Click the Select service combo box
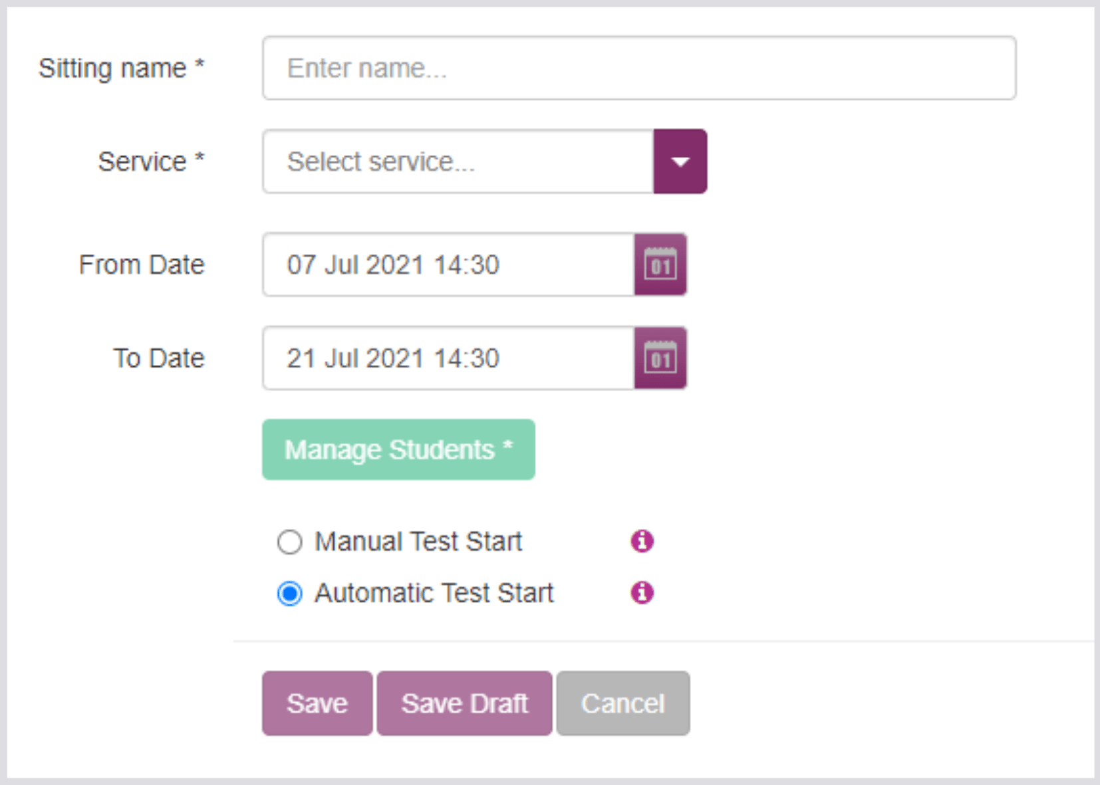 click(458, 162)
